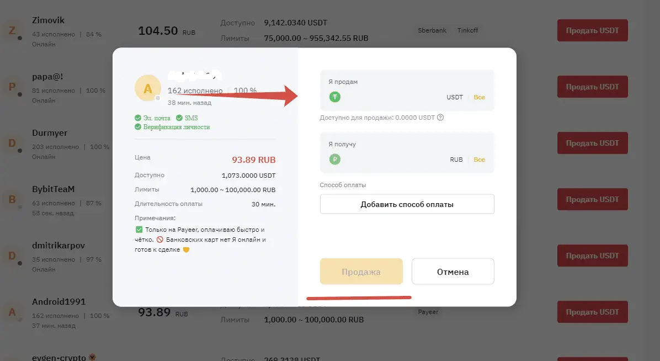Open the fiat selector via Все next to RUB
The height and width of the screenshot is (361, 660).
pos(479,159)
